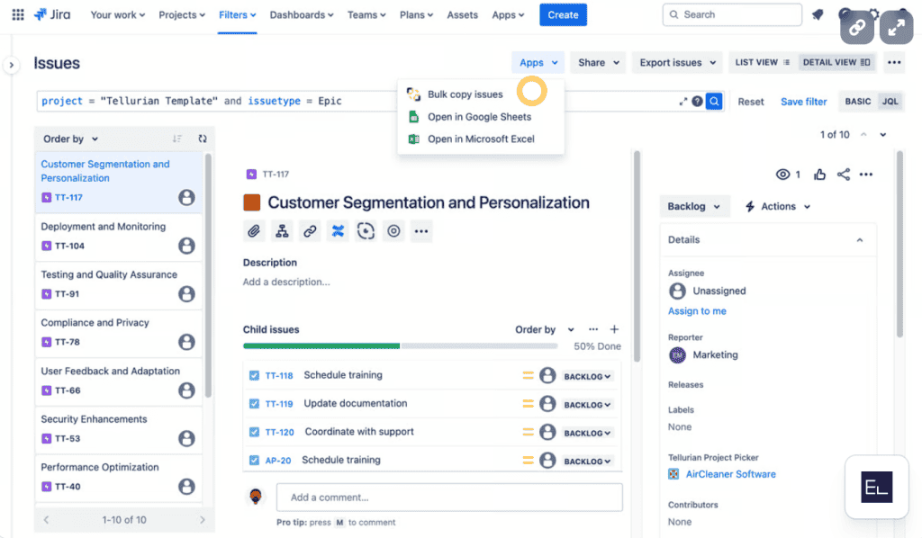This screenshot has width=922, height=538.
Task: Click the Assign to me link
Action: tap(697, 311)
